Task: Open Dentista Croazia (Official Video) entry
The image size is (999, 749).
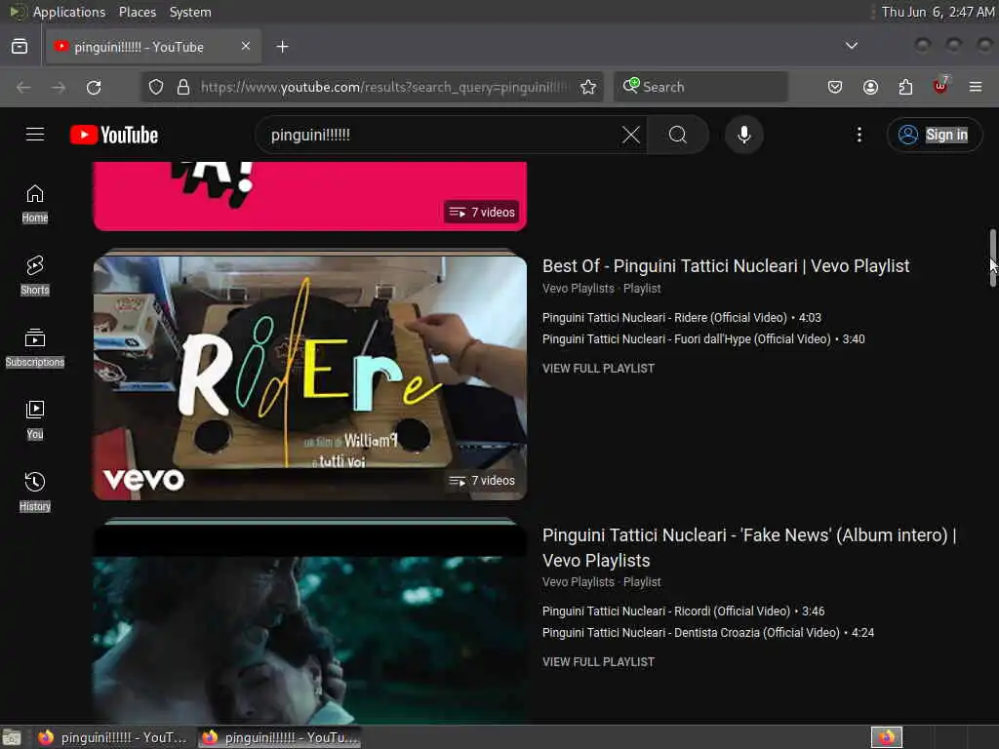Action: tap(708, 632)
